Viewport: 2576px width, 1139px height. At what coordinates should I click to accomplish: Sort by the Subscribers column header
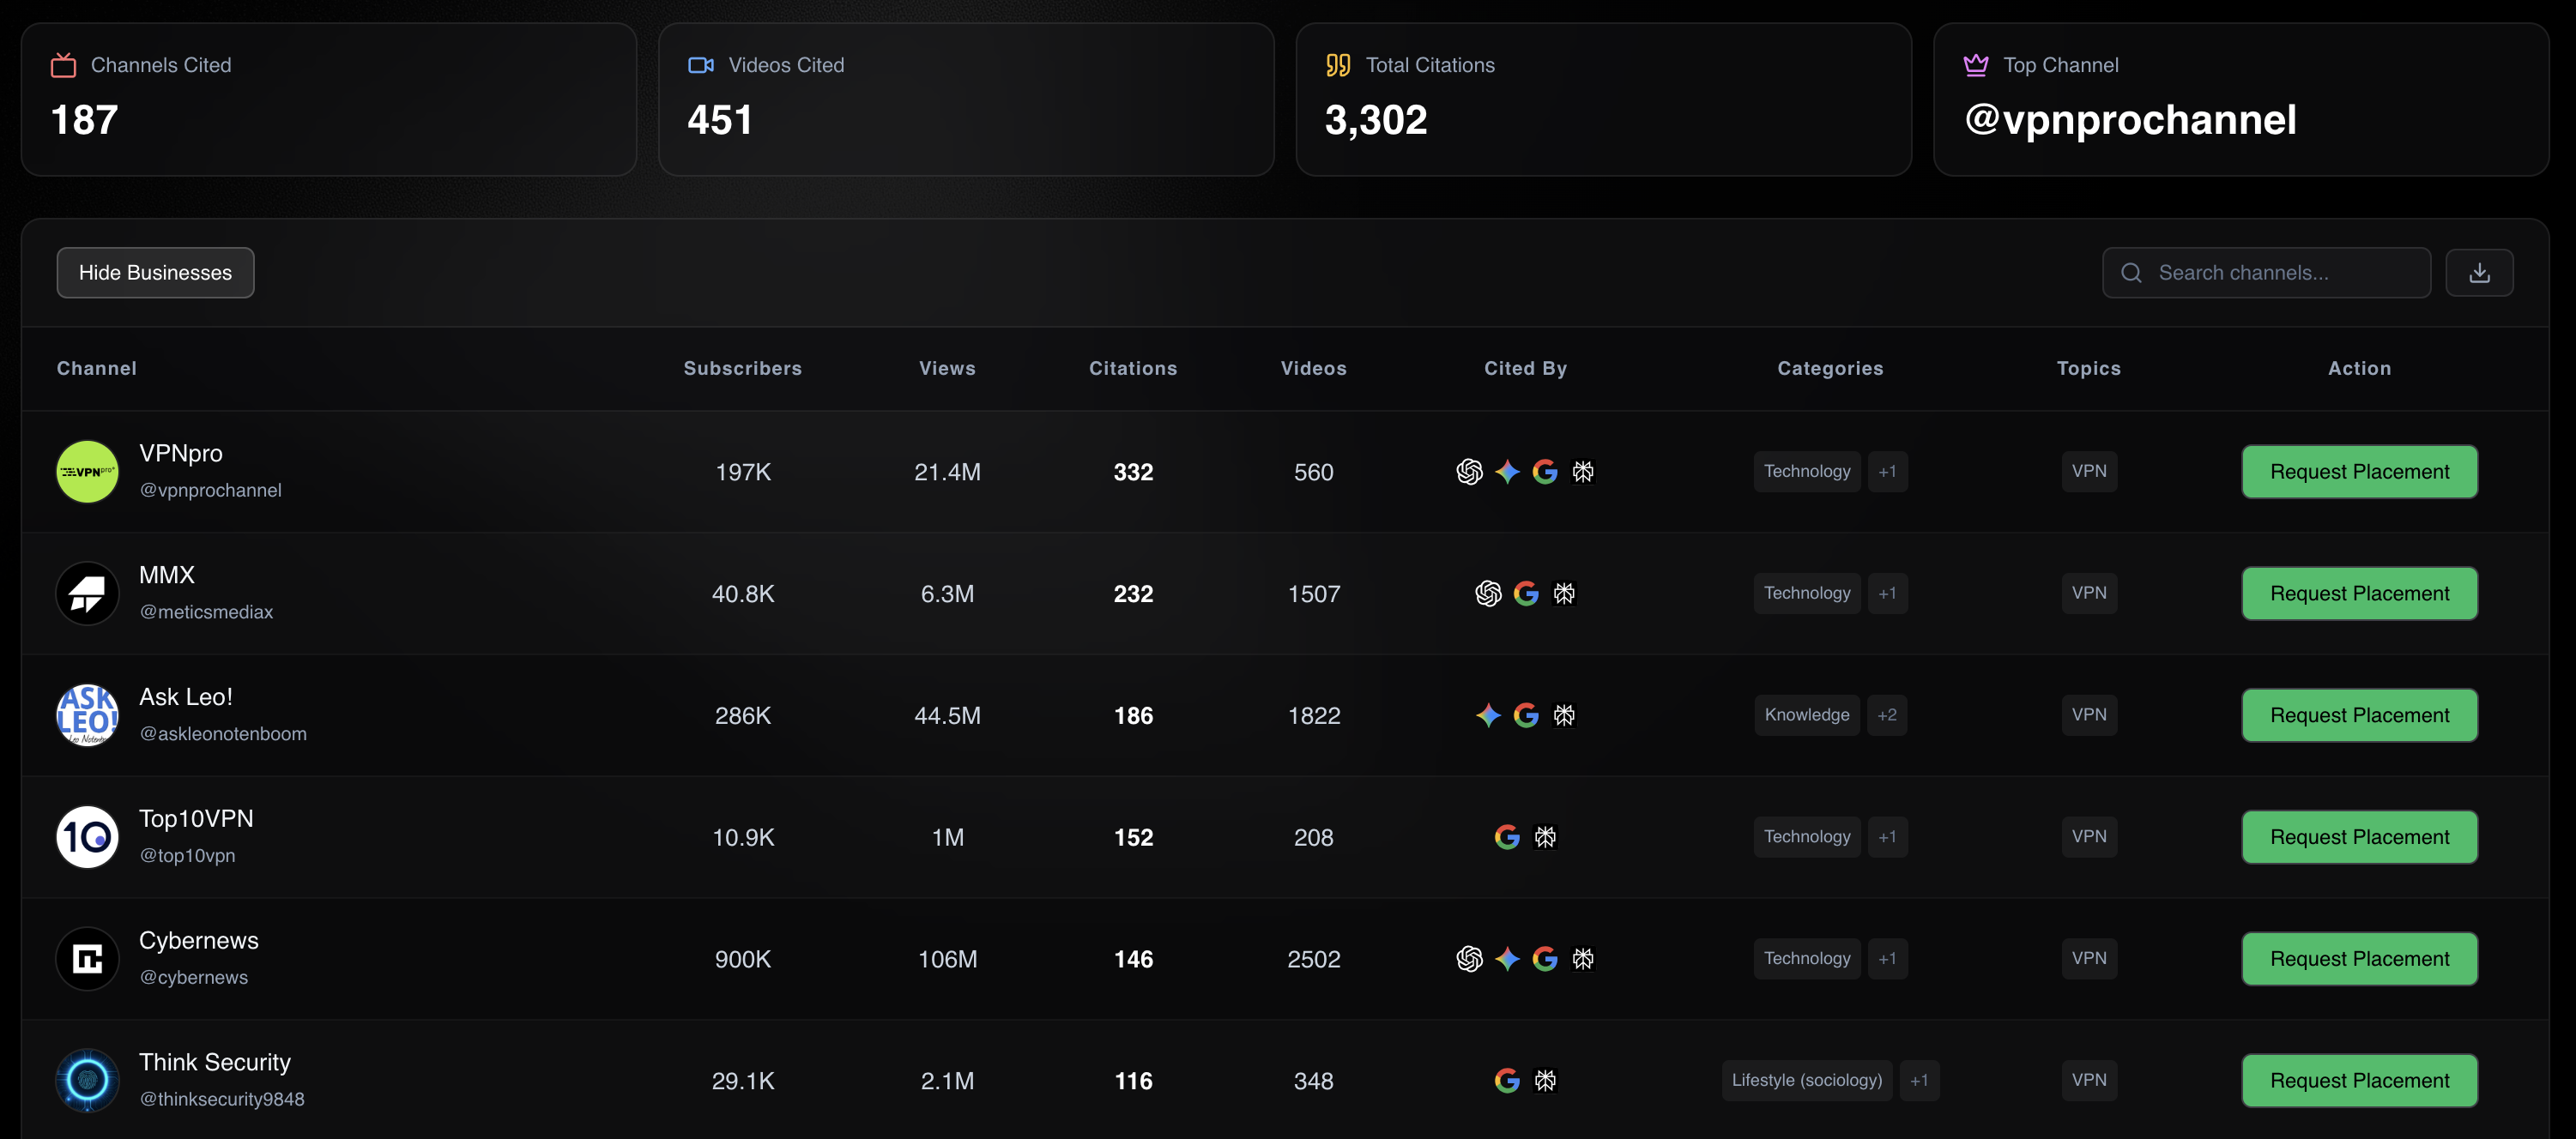pyautogui.click(x=742, y=369)
